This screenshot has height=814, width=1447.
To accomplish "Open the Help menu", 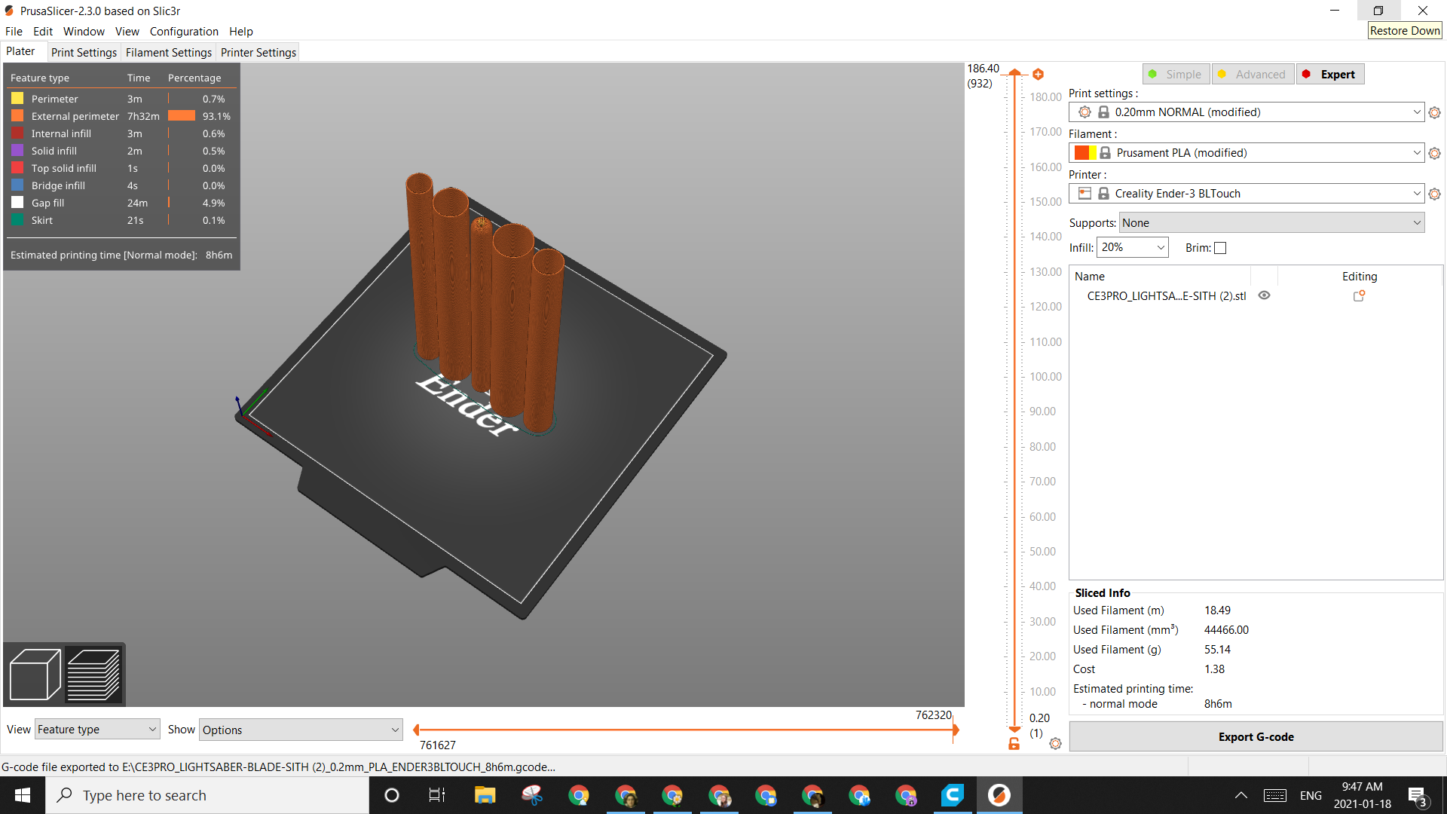I will click(241, 31).
